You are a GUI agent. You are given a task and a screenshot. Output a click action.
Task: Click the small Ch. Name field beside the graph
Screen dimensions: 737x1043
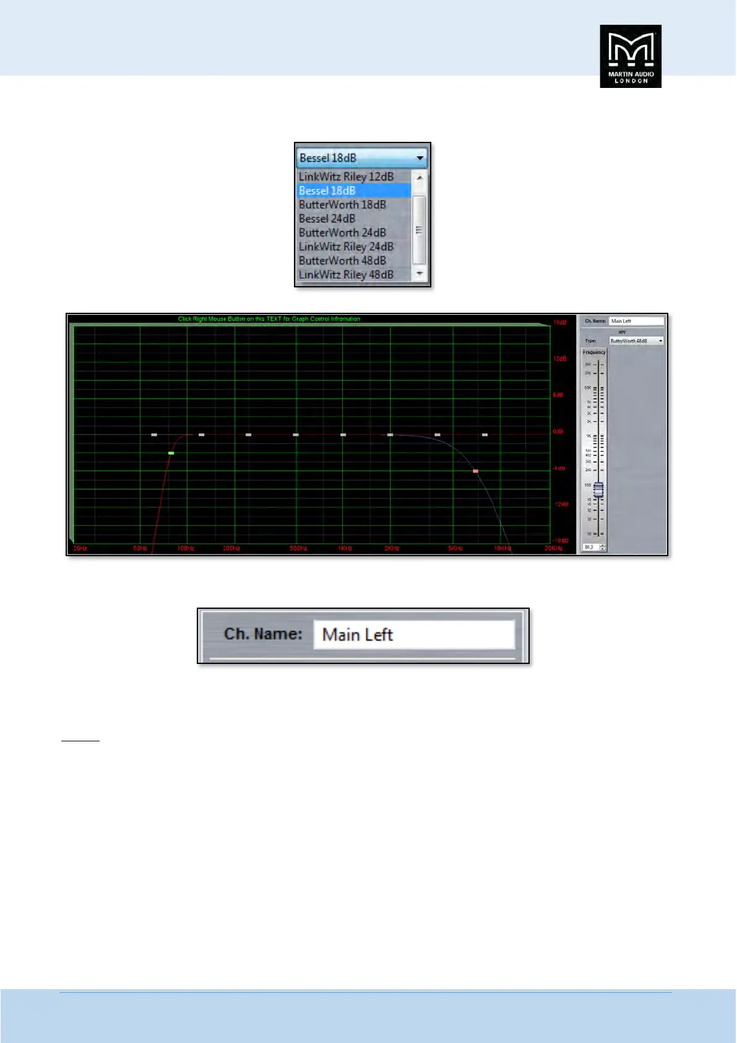coord(636,321)
